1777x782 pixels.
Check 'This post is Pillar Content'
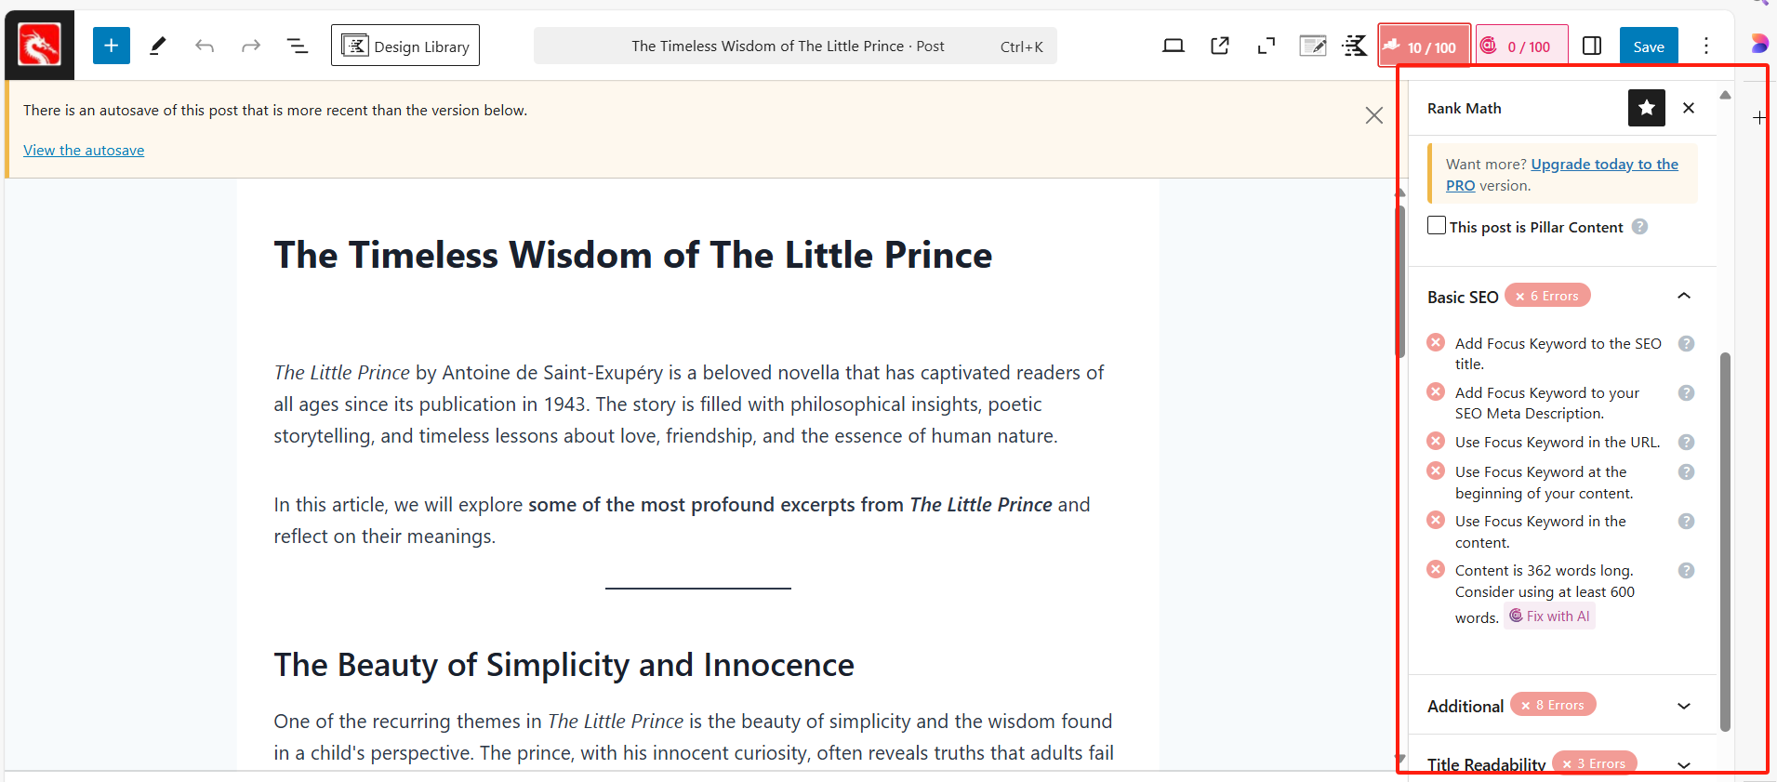1437,226
